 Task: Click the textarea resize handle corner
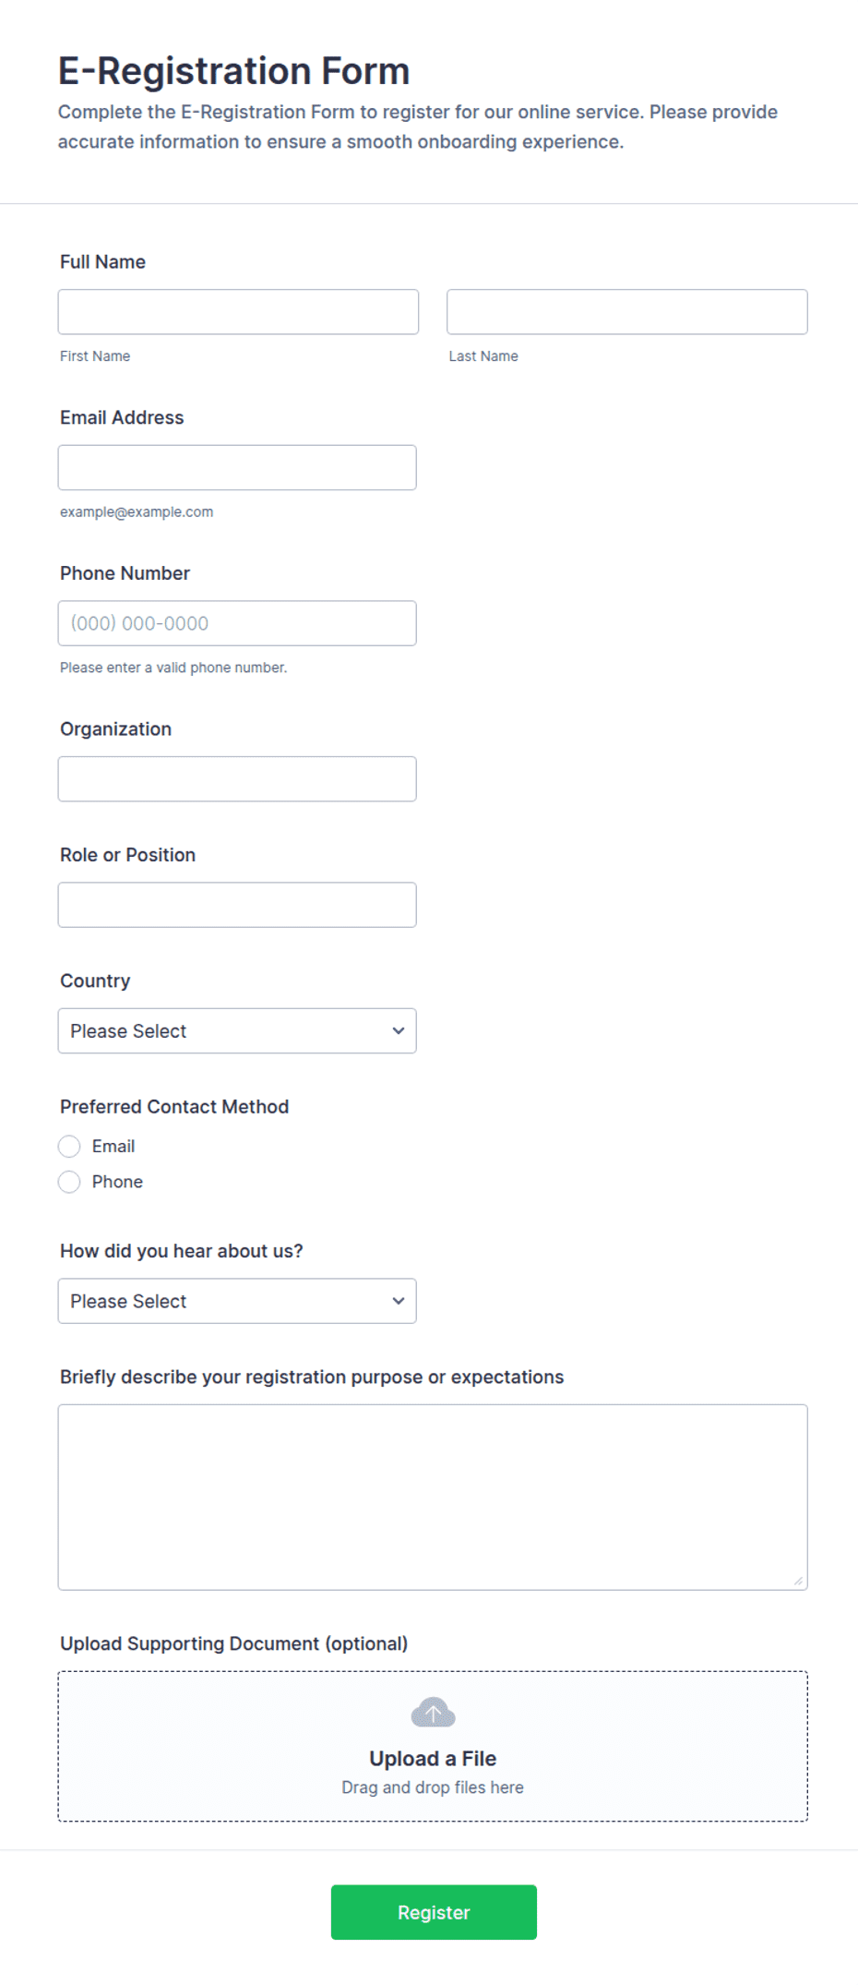pos(798,1581)
